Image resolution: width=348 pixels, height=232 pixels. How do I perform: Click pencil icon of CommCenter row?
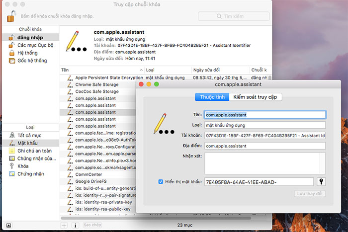(70, 174)
